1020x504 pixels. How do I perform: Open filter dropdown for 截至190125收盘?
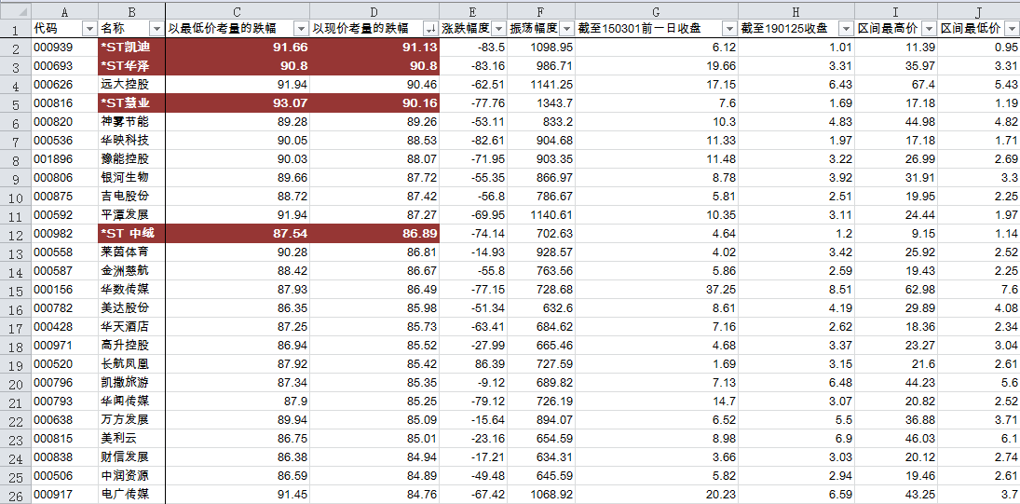pos(846,29)
